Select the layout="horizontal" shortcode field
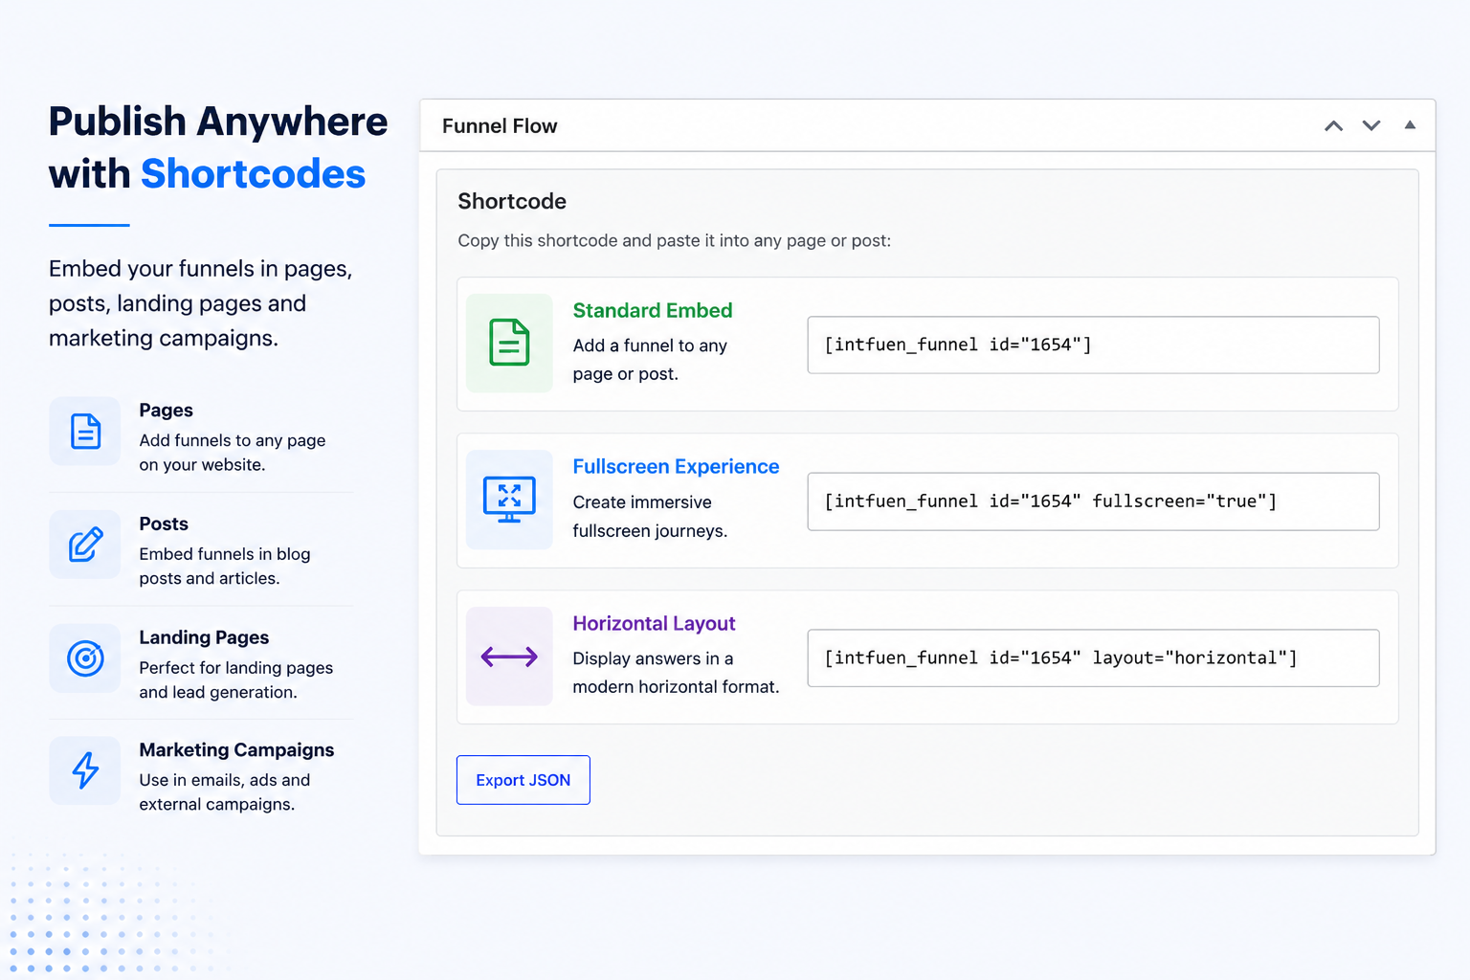The height and width of the screenshot is (980, 1470). [1093, 657]
